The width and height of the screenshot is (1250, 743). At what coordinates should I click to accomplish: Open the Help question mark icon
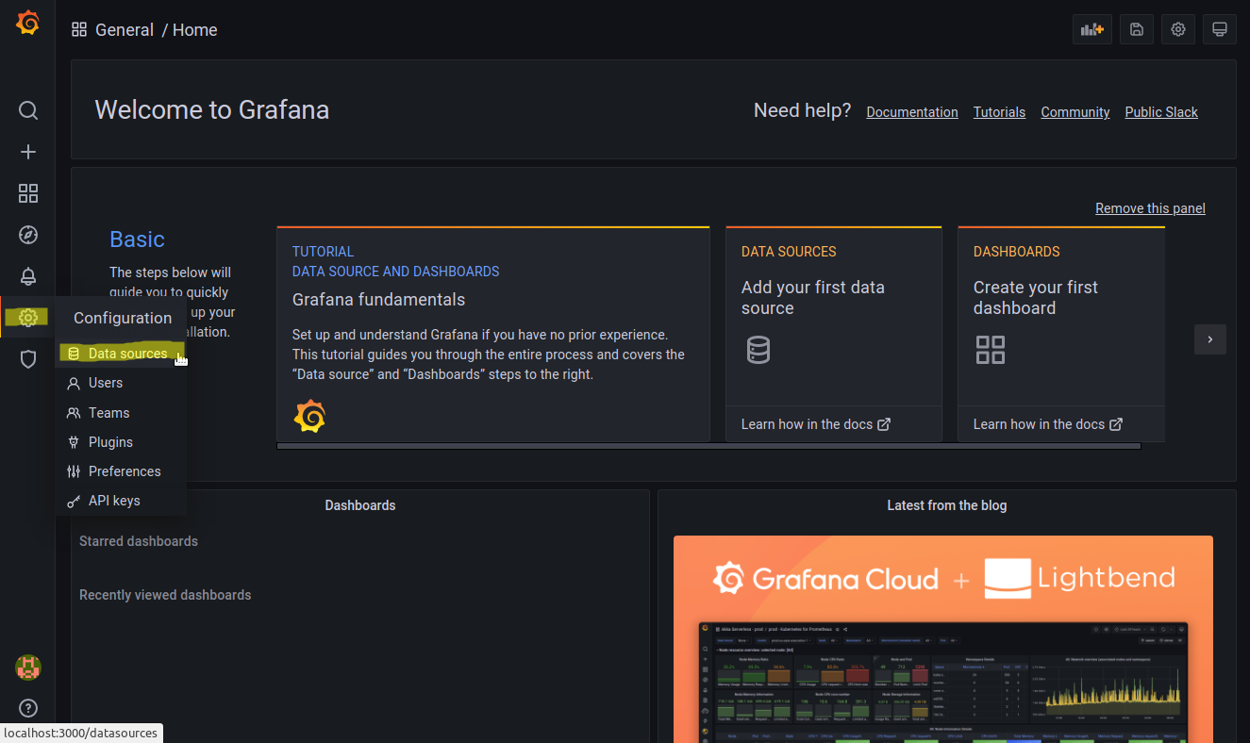click(x=28, y=708)
